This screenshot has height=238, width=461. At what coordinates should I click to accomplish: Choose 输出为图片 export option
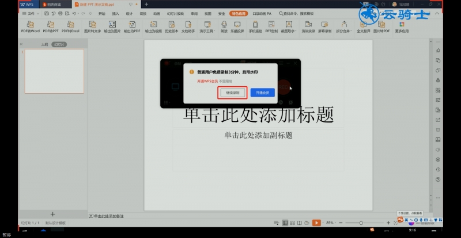pyautogui.click(x=112, y=26)
